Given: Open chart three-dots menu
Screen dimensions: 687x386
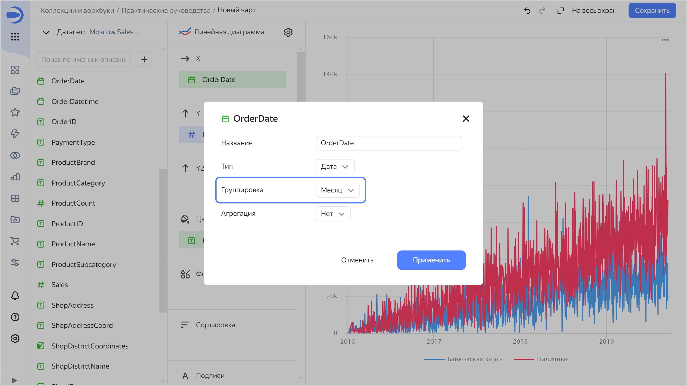Looking at the screenshot, I should click(665, 40).
